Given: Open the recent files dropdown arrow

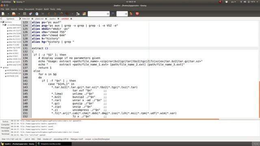Looking at the screenshot, I should pos(19,14).
